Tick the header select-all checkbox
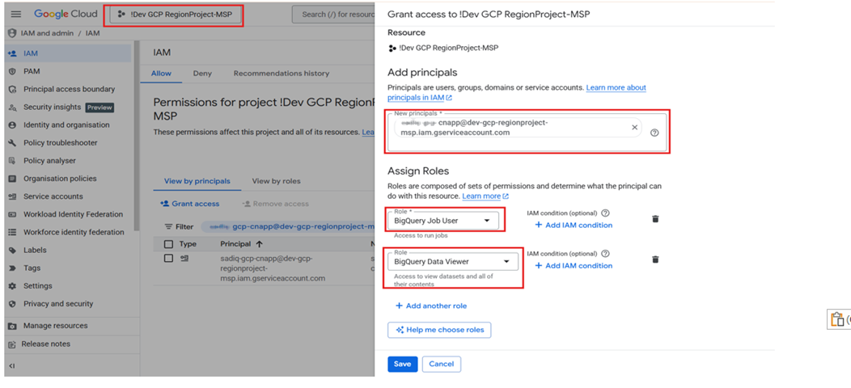 pos(168,244)
